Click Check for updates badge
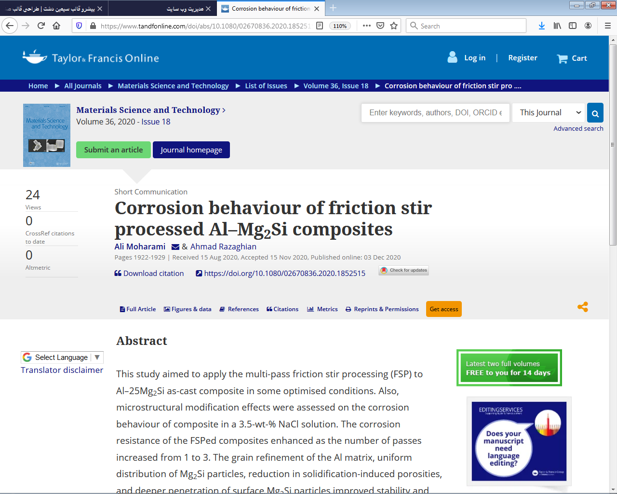The height and width of the screenshot is (494, 617). click(404, 271)
